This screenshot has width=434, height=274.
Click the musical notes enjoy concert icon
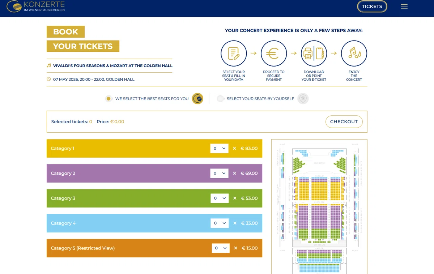(x=354, y=53)
